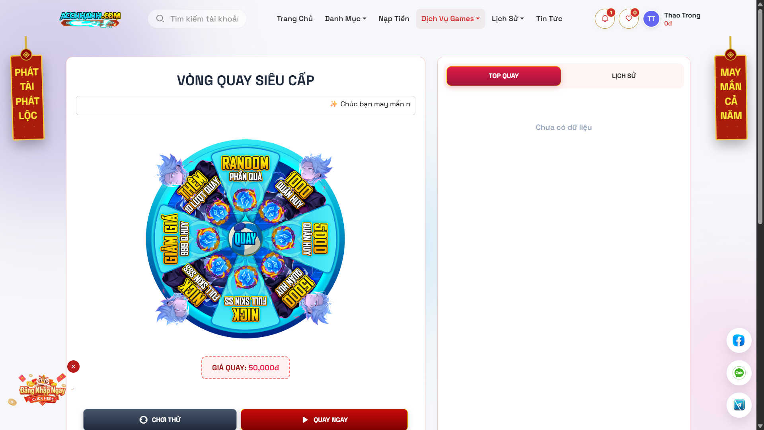Switch to the TOP QUAY tab

click(x=503, y=76)
